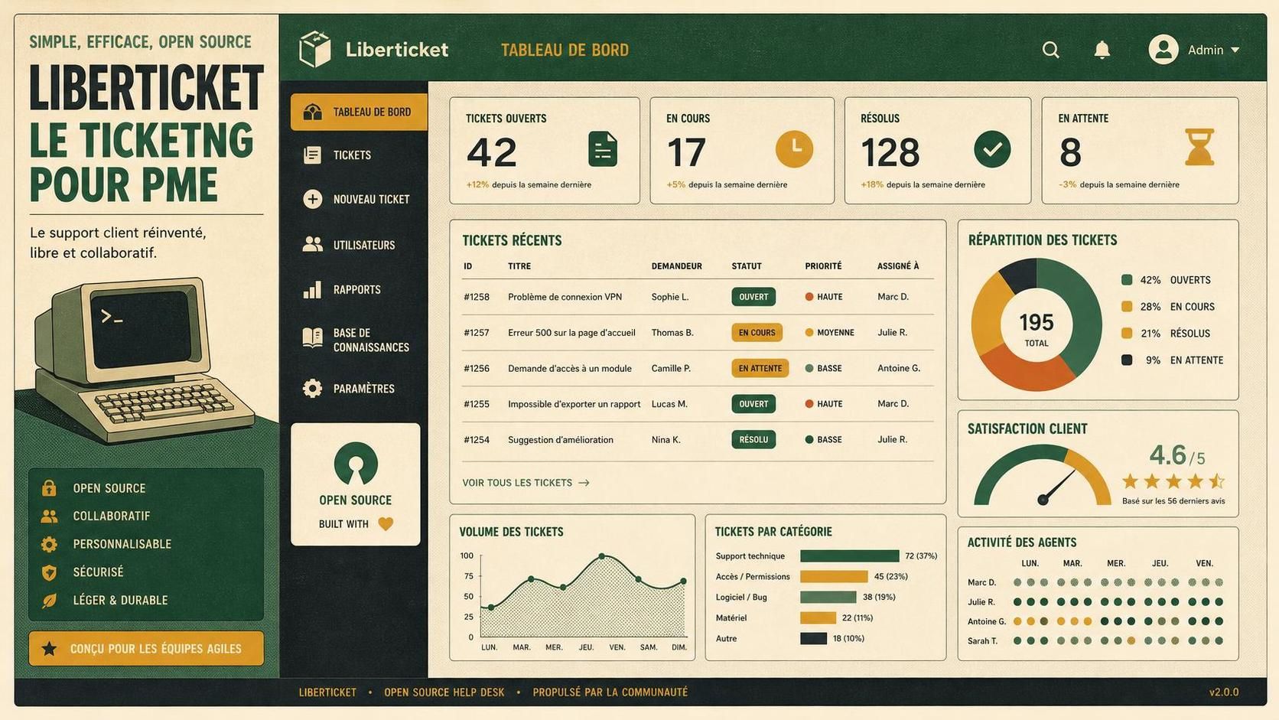Click the Accès / Permissions category bar
Screen dimensions: 1279x720
(834, 577)
